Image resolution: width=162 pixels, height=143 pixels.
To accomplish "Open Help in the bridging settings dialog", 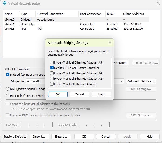I will click(x=101, y=94).
